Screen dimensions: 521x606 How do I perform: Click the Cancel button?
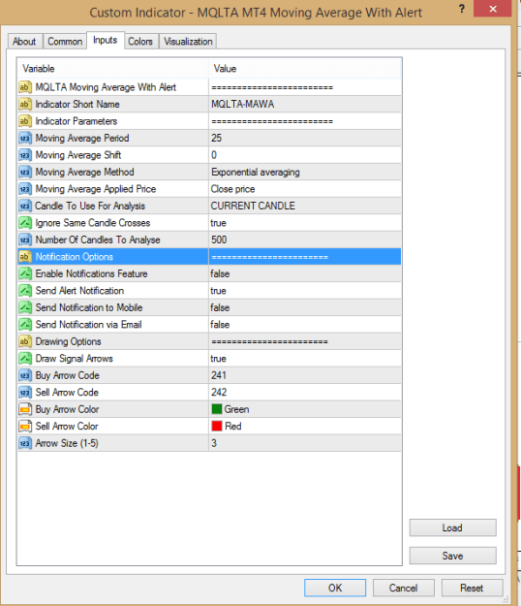[x=403, y=588]
